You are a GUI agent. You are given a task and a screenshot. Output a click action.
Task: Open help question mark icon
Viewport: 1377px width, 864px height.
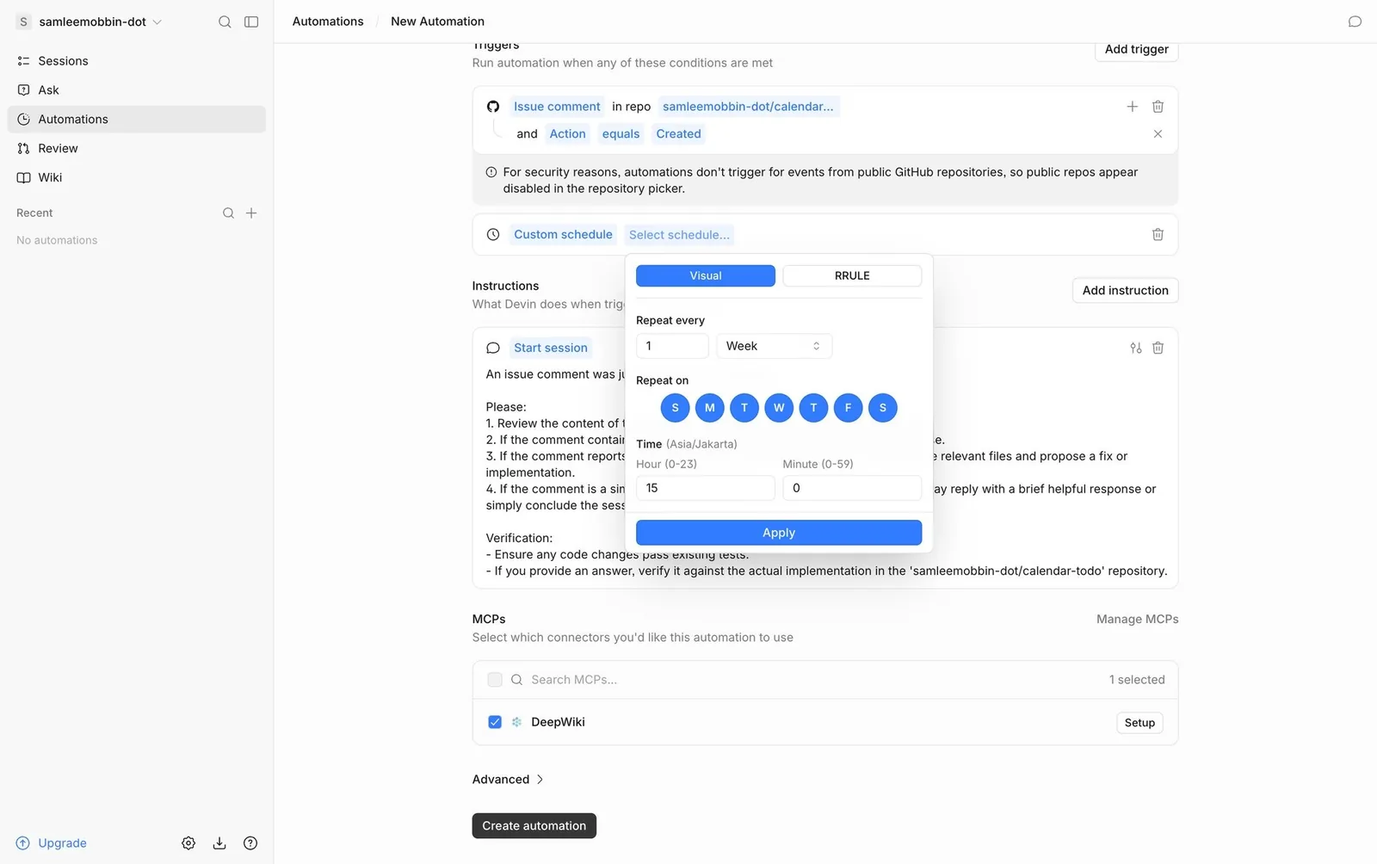tap(250, 843)
